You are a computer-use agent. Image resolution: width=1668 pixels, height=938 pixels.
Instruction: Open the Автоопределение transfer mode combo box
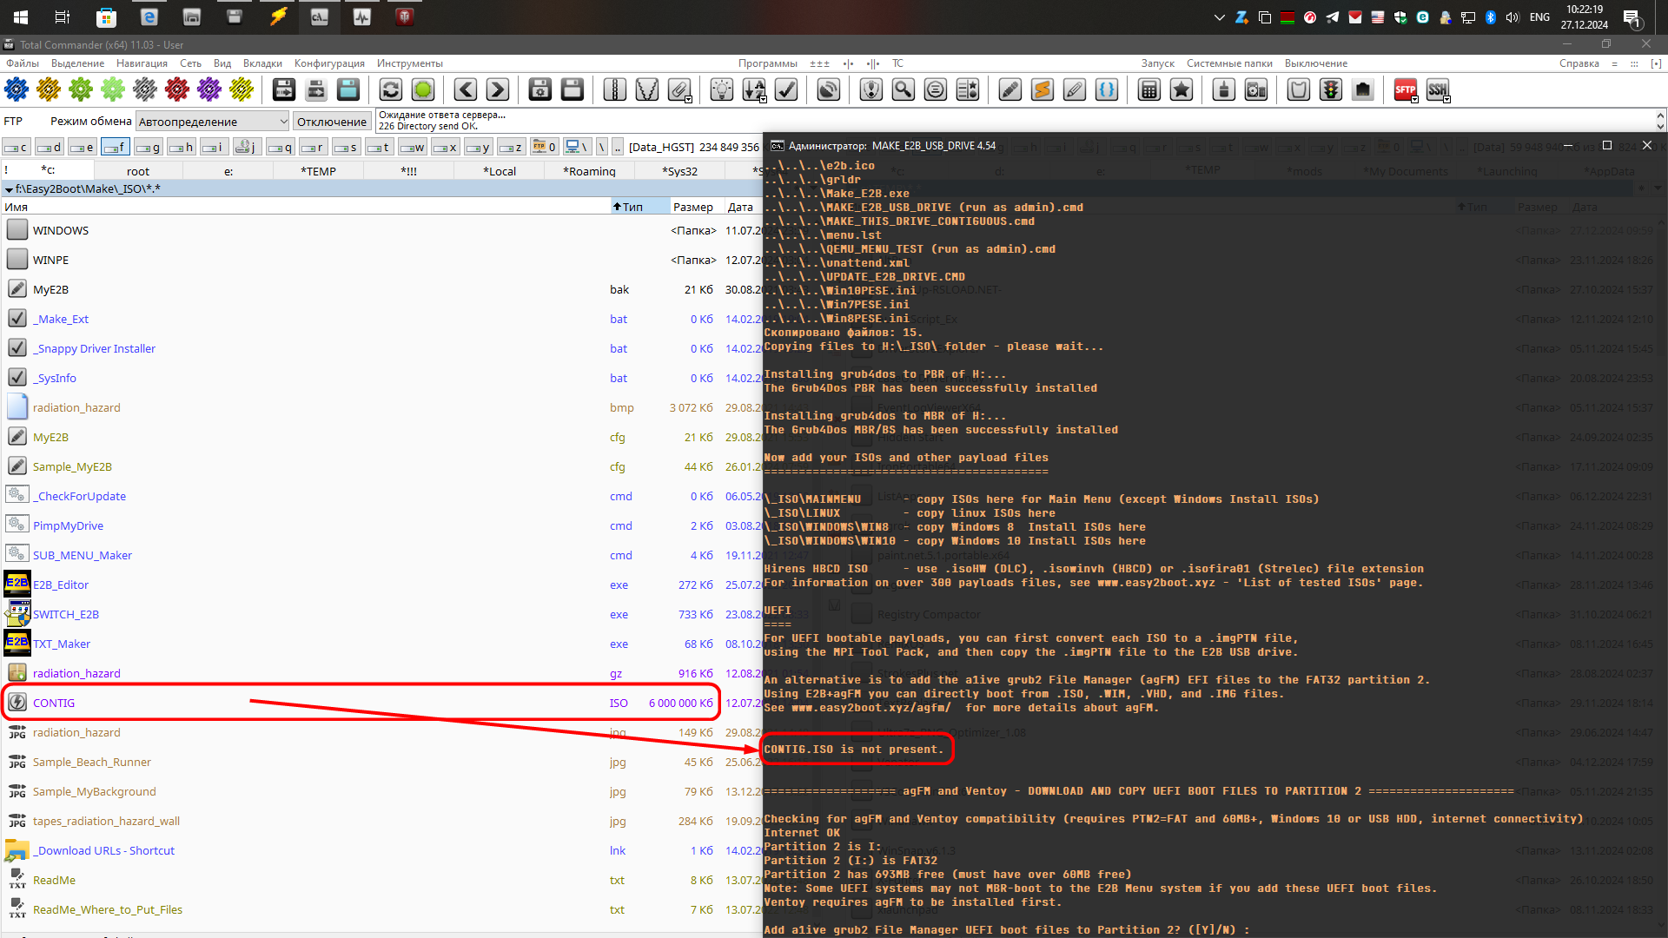[x=212, y=122]
